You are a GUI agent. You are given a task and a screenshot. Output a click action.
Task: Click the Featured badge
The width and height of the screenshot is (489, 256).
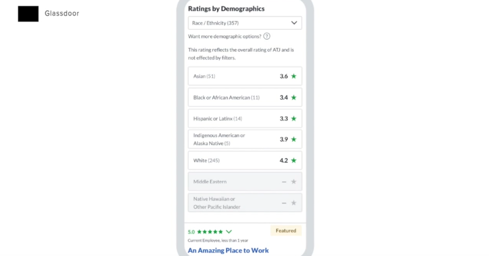click(x=286, y=231)
